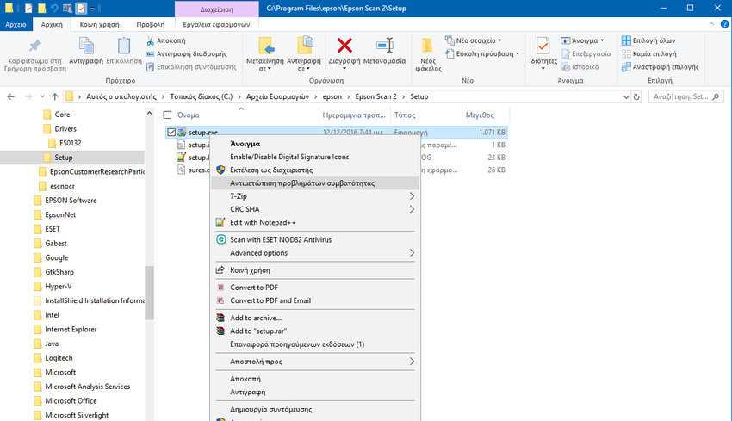The image size is (732, 421).
Task: Click the Cut (Αποκοπή) scissors icon
Action: [151, 41]
